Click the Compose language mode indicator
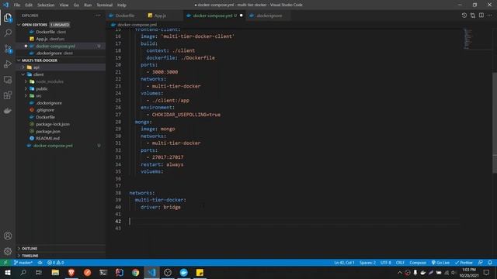The image size is (497, 279). point(418,263)
